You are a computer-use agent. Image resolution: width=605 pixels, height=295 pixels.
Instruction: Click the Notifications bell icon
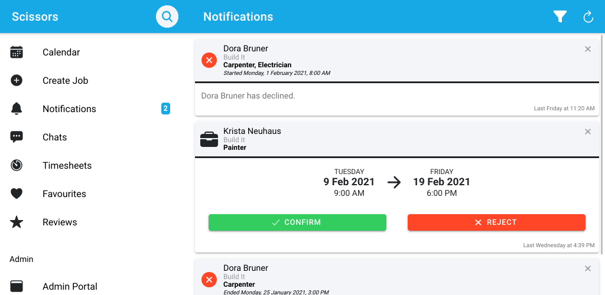17,109
